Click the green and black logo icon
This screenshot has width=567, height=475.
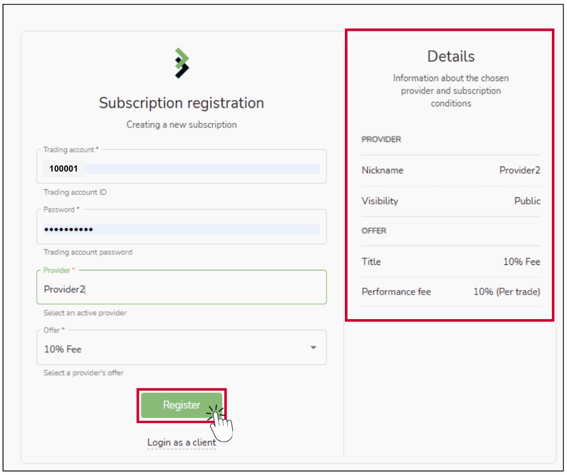[x=182, y=63]
